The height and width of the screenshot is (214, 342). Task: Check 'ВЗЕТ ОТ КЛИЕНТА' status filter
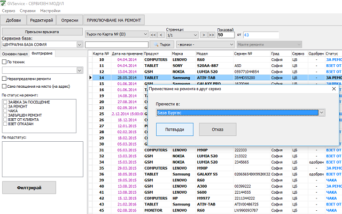click(5, 119)
